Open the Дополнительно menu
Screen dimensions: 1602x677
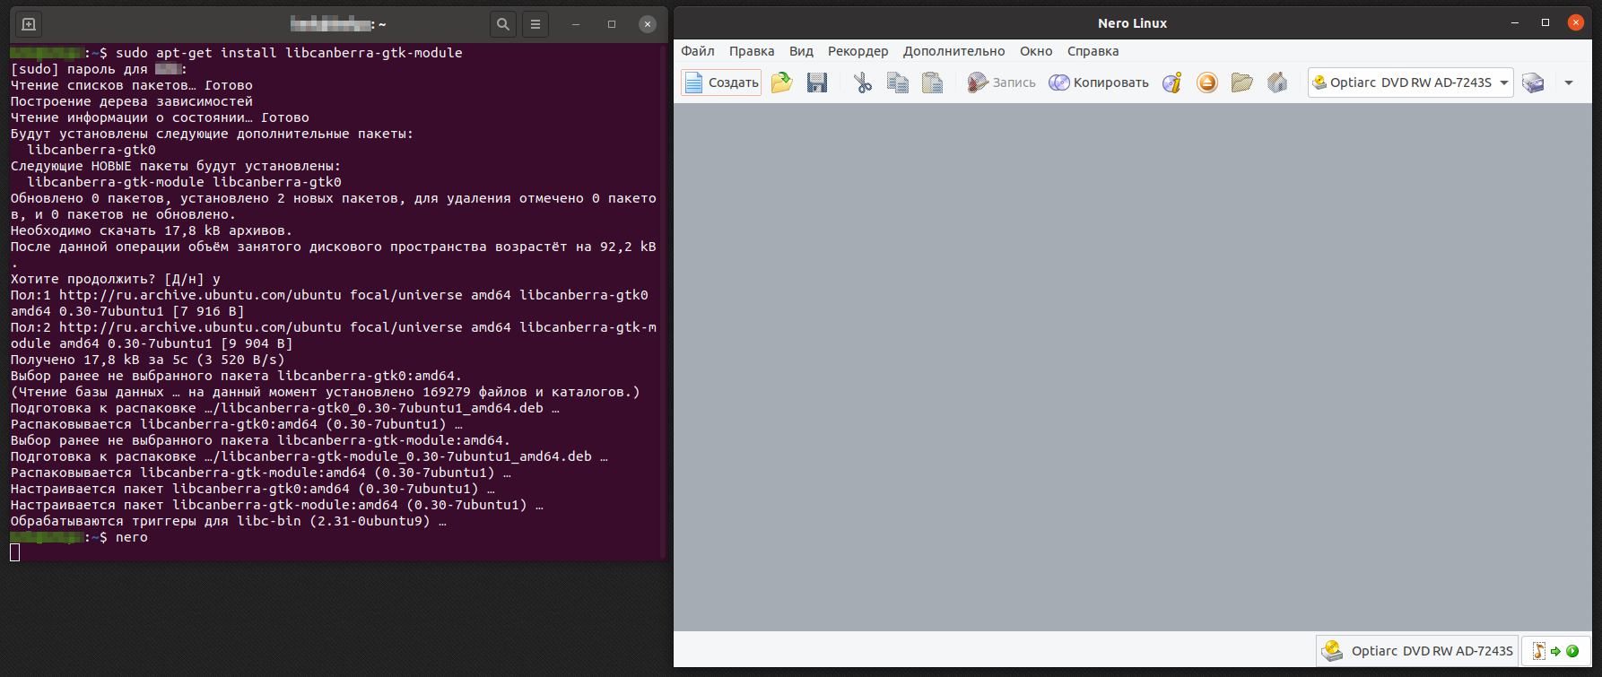tap(953, 51)
